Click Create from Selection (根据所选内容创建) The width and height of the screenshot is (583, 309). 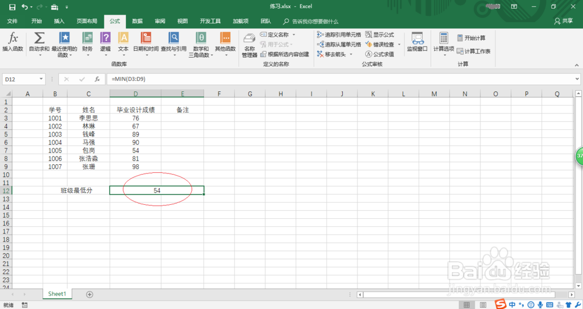click(285, 54)
